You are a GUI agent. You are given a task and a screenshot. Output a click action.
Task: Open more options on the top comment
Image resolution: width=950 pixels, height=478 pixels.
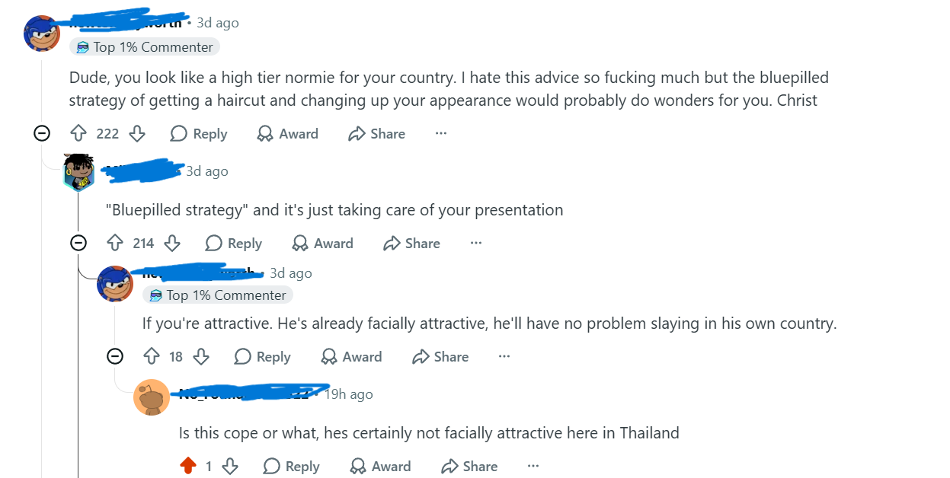[x=440, y=134]
